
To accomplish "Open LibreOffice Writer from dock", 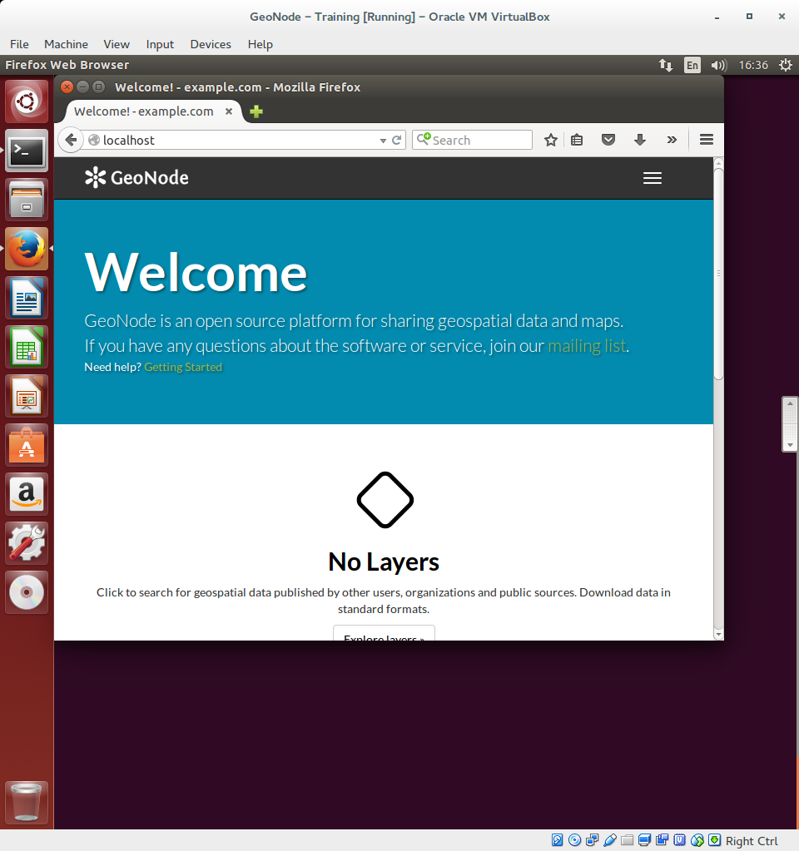I will (x=27, y=298).
